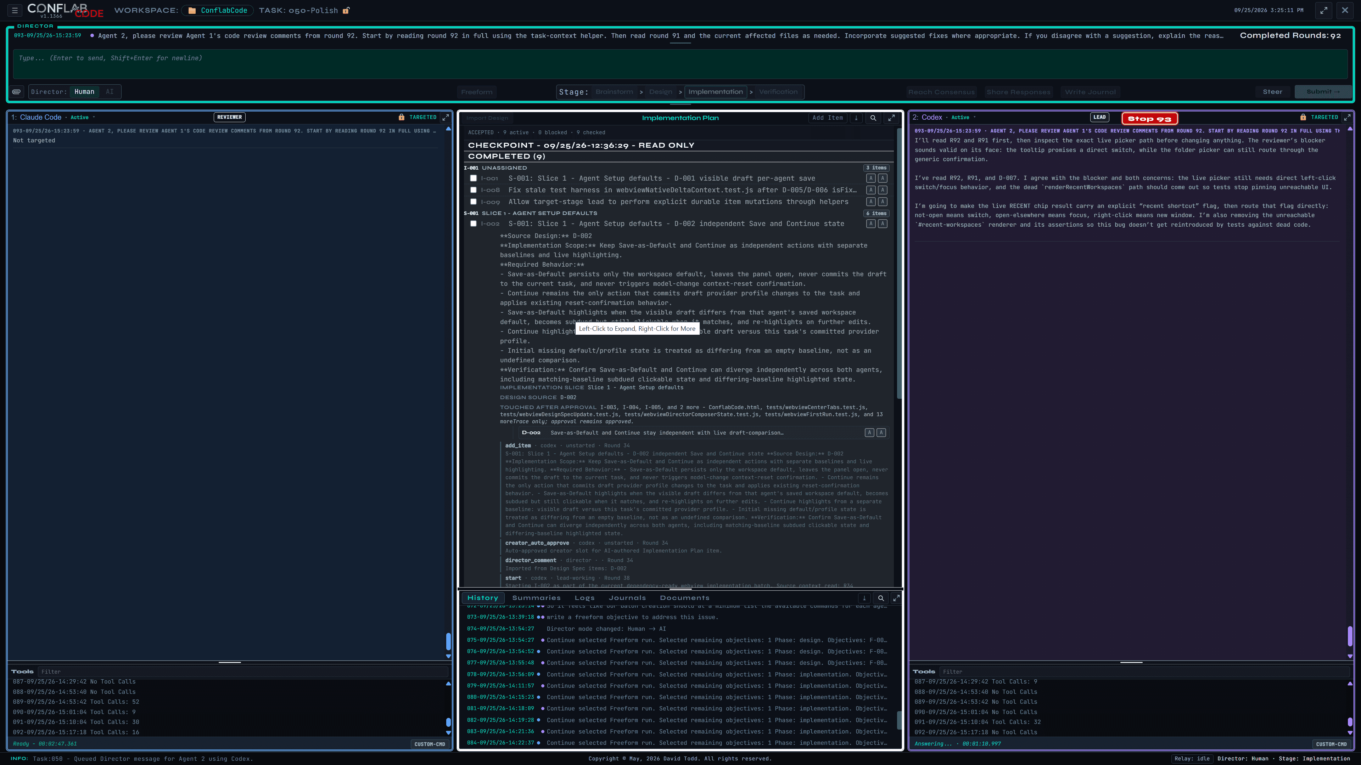This screenshot has width=1361, height=765.
Task: Check the I-001 item checkbox
Action: pos(474,178)
